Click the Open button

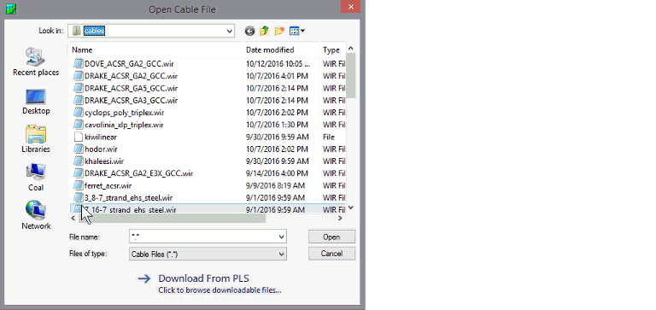[x=331, y=237]
